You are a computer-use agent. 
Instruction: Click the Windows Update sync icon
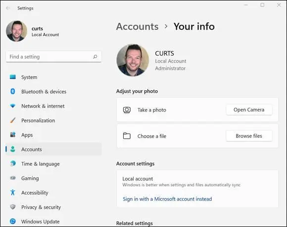tap(13, 222)
